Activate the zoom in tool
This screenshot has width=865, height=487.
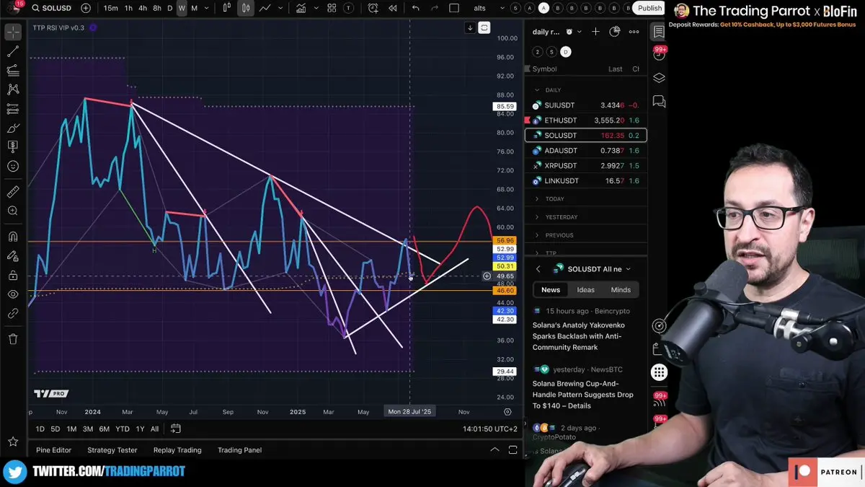coord(13,211)
